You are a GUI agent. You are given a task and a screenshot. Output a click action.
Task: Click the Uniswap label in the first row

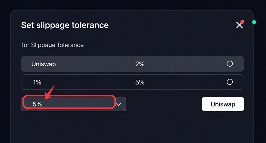[44, 64]
